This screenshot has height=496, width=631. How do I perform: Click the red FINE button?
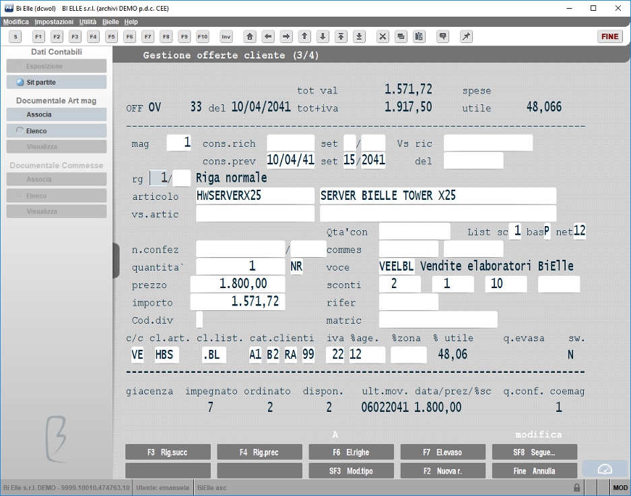coord(609,36)
